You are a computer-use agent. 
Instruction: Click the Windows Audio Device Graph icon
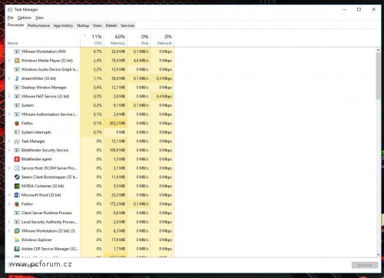pyautogui.click(x=17, y=70)
